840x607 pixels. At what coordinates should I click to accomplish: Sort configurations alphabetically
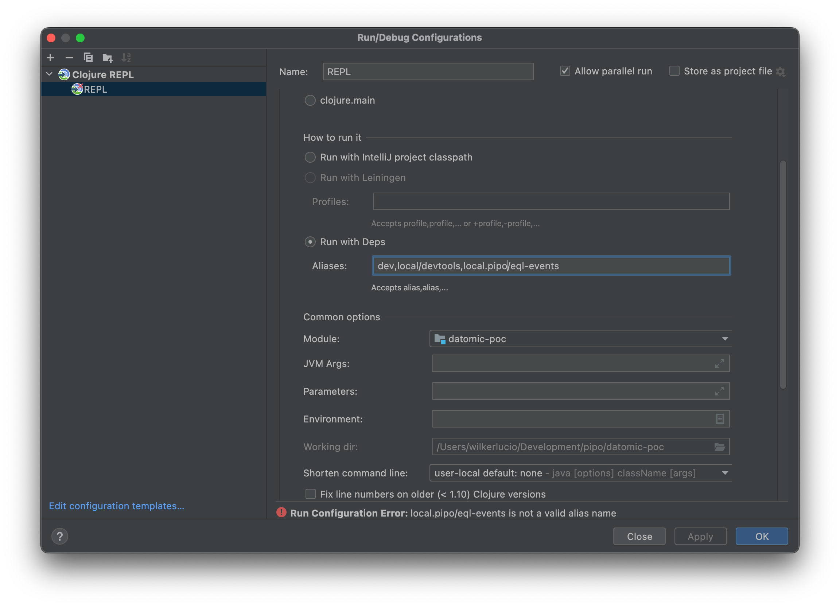pos(127,57)
